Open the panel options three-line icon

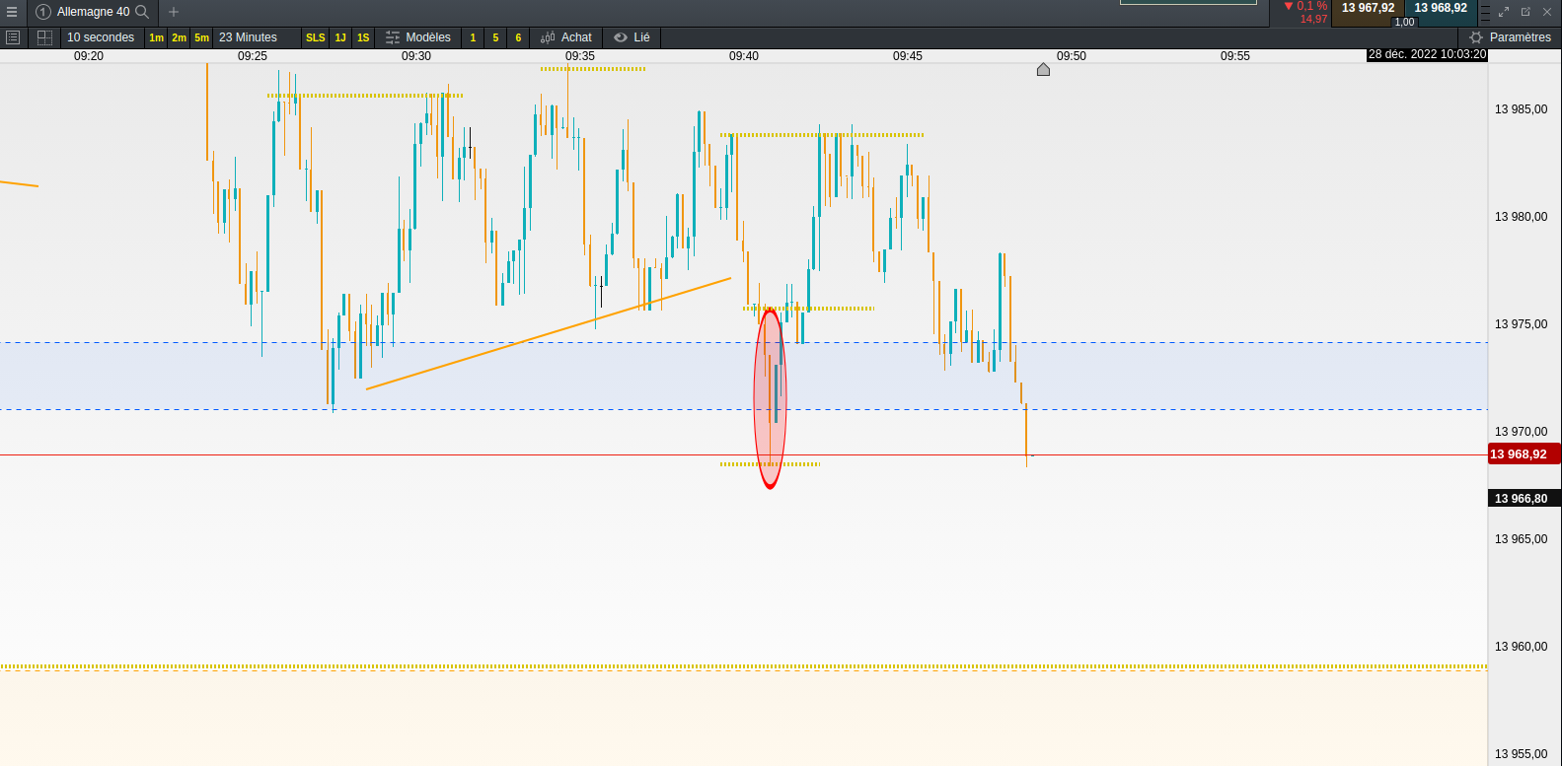tap(1486, 12)
